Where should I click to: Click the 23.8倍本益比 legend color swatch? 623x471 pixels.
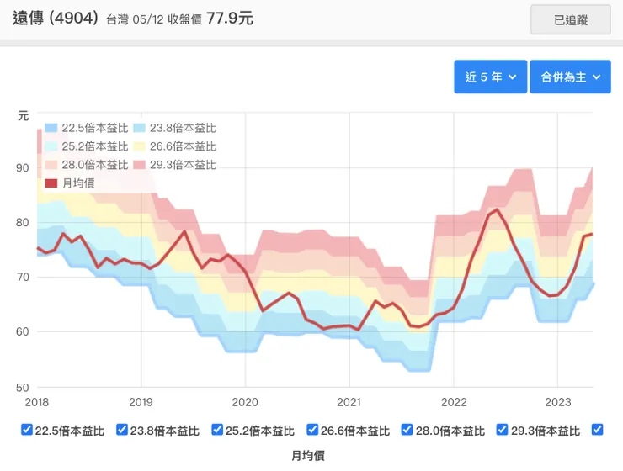click(139, 128)
